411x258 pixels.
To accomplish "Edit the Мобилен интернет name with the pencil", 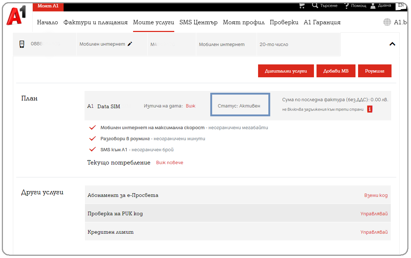I will click(130, 44).
